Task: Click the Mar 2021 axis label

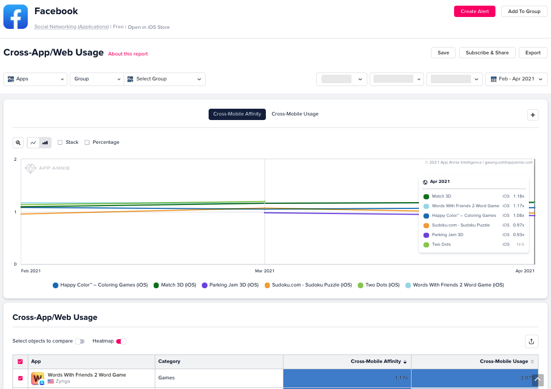Action: point(265,271)
